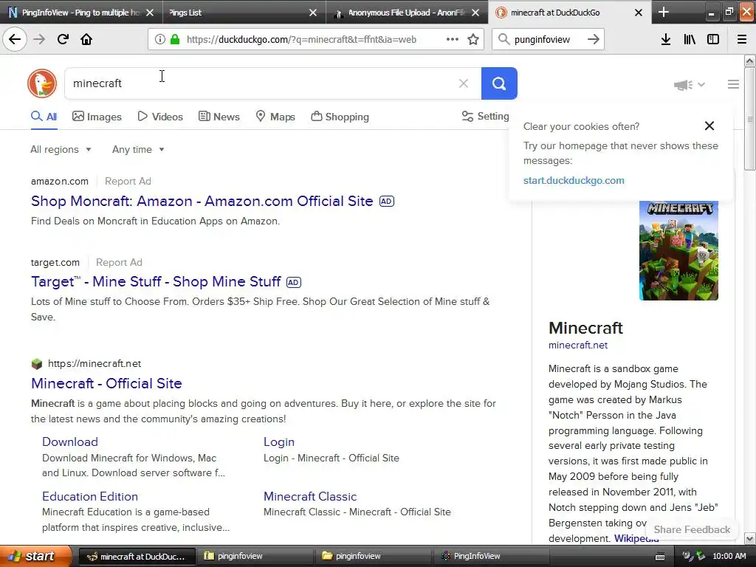Select the All search tab
Viewport: 756px width, 567px height.
[44, 117]
